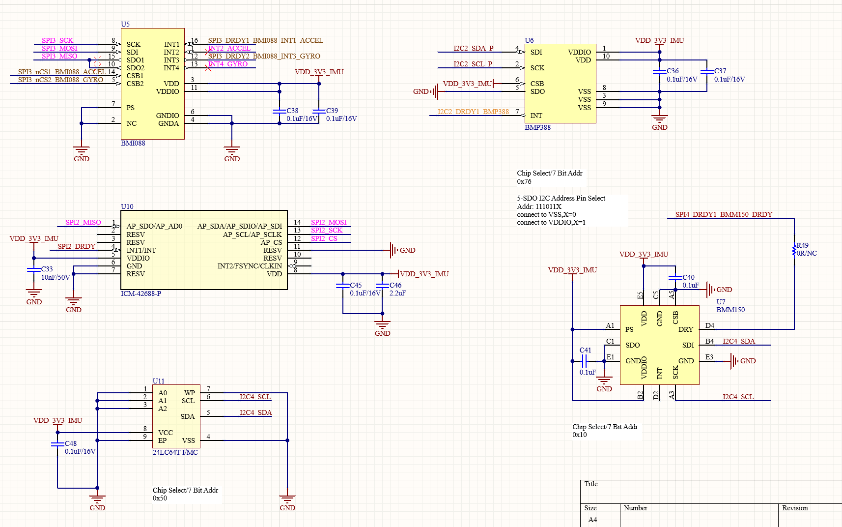Image resolution: width=842 pixels, height=527 pixels.
Task: Click the GND symbol under BMI088 PS pin
Action: click(x=82, y=153)
